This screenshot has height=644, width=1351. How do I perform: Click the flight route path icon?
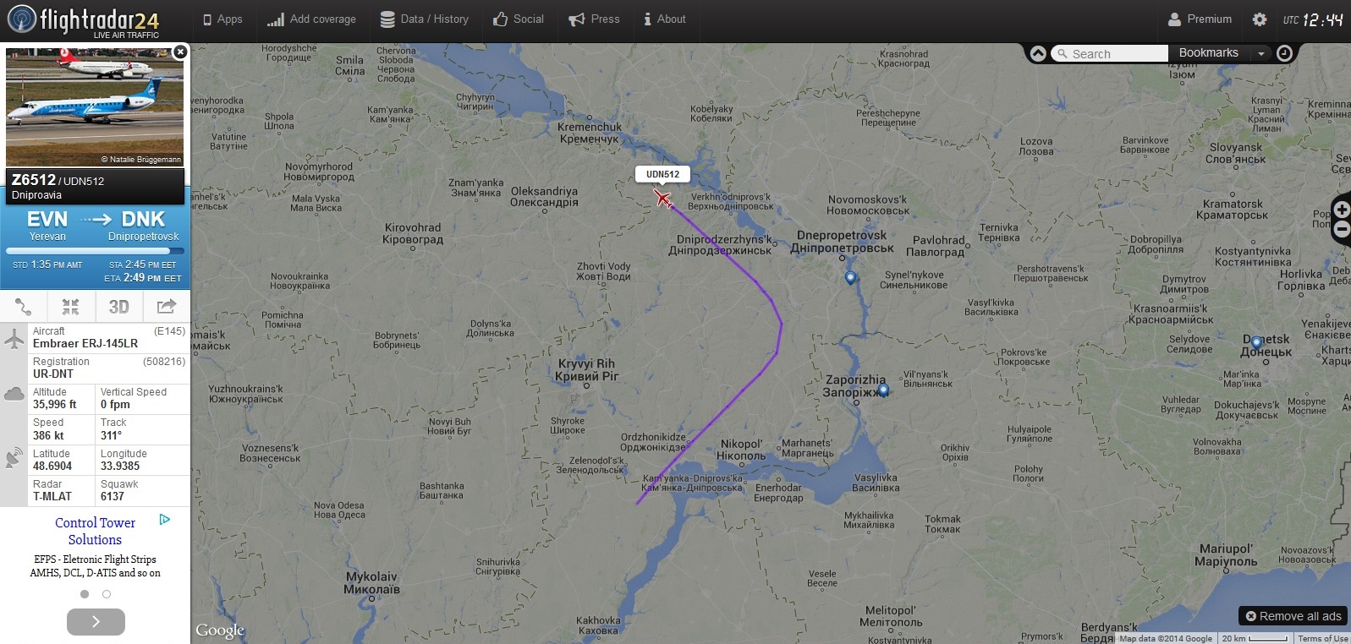point(24,307)
